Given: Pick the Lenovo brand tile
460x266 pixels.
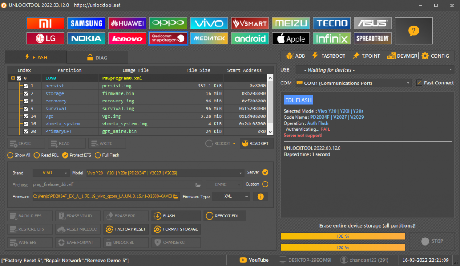Looking at the screenshot, I should (127, 38).
